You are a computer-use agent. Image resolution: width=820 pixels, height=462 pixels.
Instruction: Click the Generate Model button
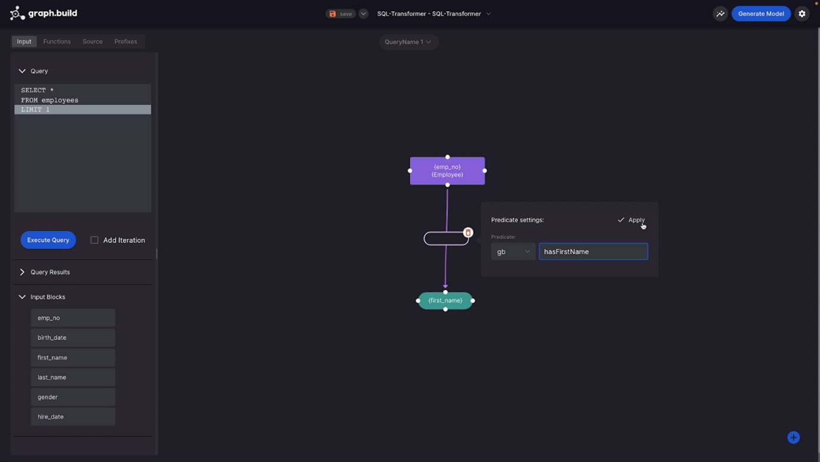coord(761,13)
